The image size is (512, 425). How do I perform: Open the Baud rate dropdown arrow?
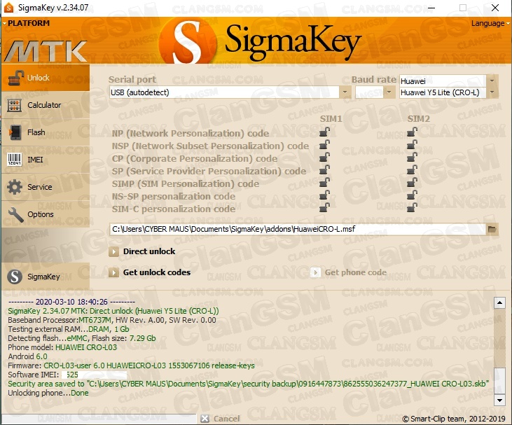click(389, 92)
